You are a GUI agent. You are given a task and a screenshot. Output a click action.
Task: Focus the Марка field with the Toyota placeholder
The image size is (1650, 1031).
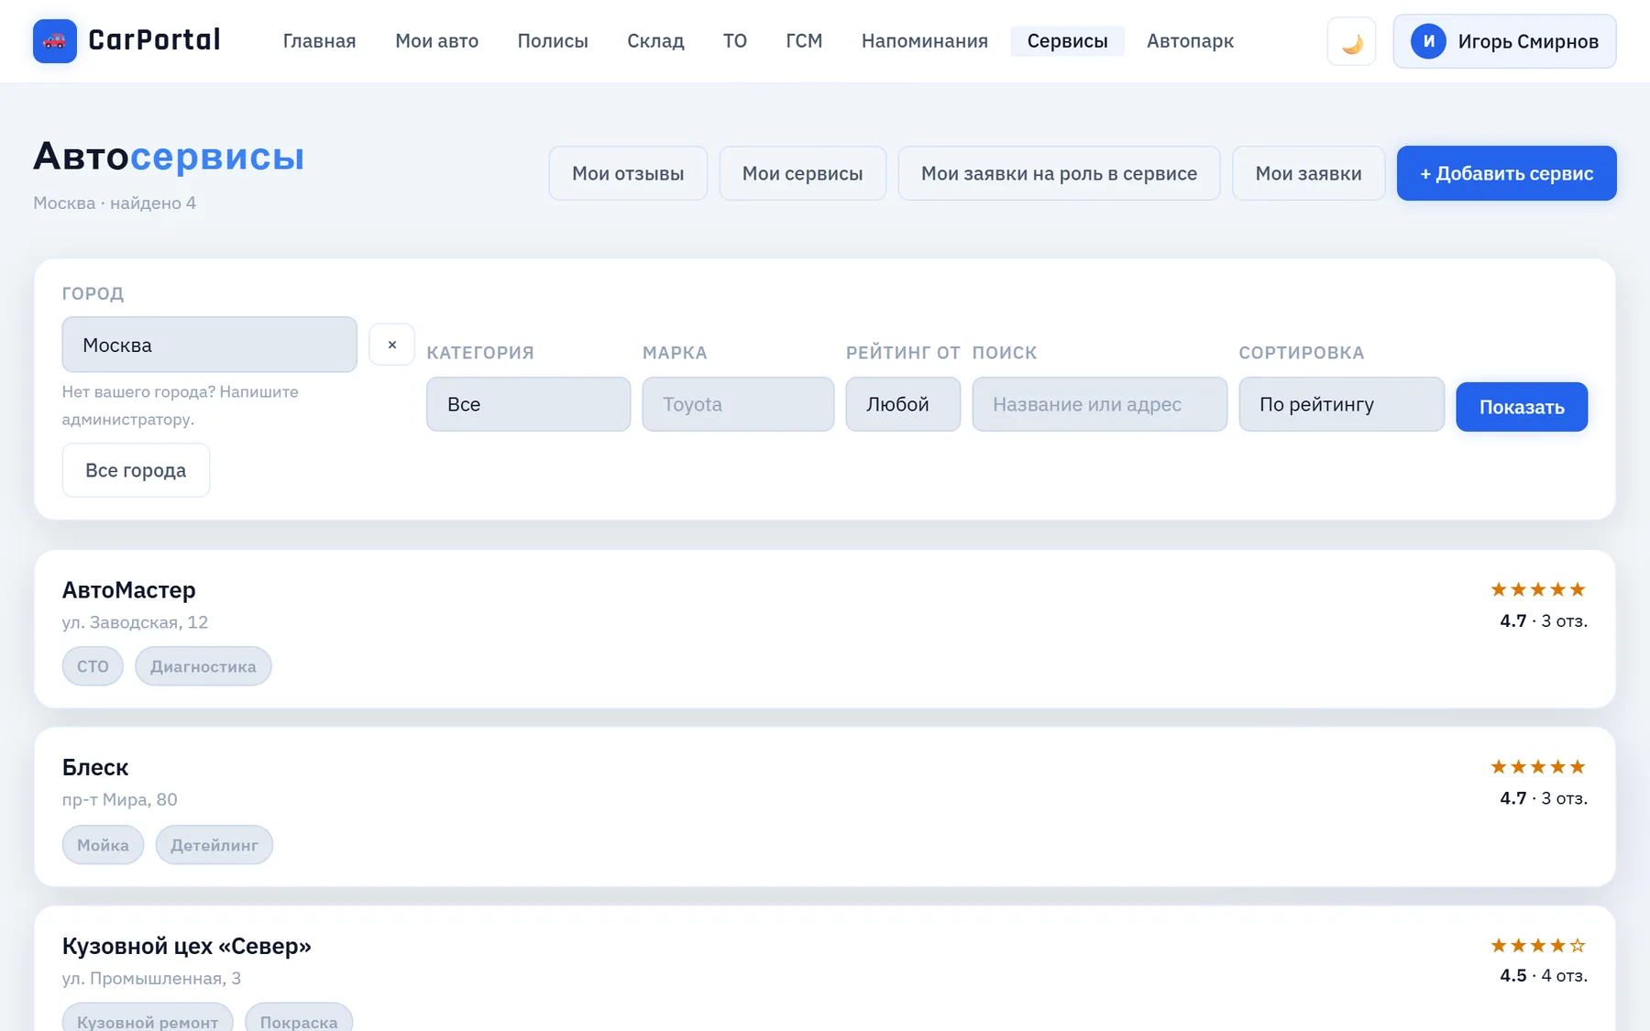click(738, 404)
